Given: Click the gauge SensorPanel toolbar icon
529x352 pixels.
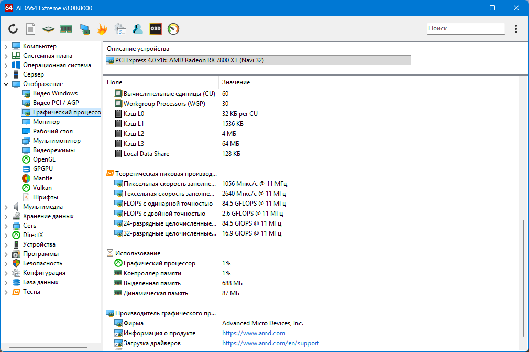Looking at the screenshot, I should pyautogui.click(x=173, y=29).
